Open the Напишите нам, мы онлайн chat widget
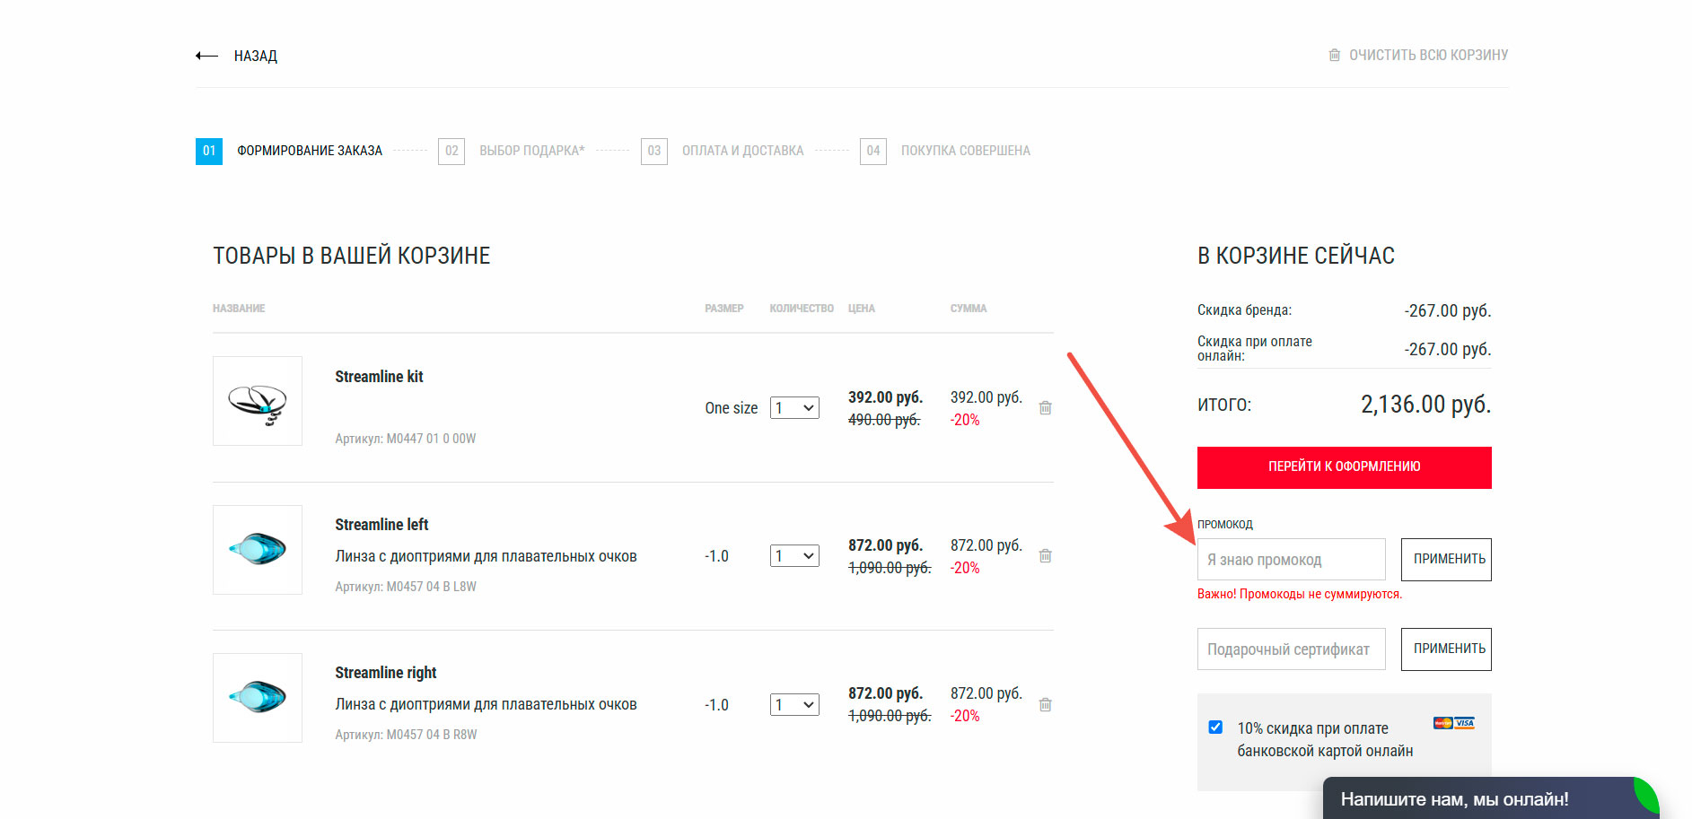The image size is (1692, 819). coord(1490,798)
